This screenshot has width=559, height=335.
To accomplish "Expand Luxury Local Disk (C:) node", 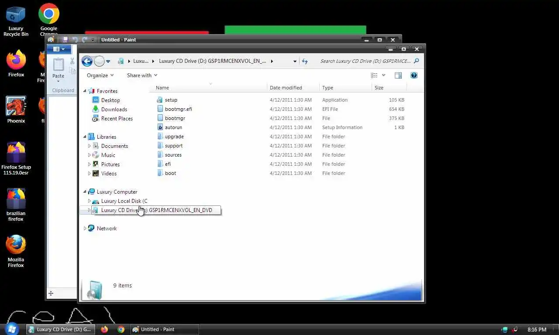I will pyautogui.click(x=90, y=201).
